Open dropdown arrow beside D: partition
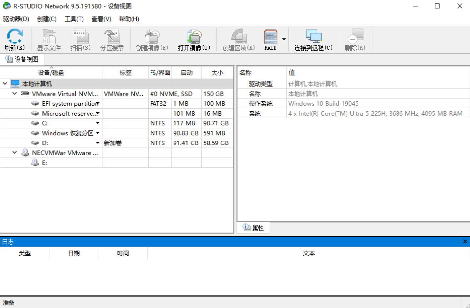 coord(98,143)
